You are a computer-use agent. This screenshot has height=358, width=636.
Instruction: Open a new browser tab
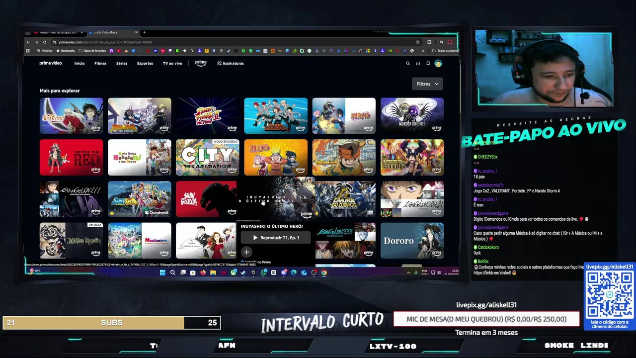[144, 32]
